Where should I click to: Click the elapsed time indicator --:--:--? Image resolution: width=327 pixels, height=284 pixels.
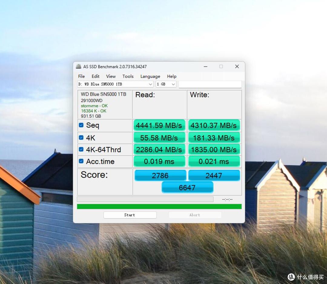click(x=227, y=200)
